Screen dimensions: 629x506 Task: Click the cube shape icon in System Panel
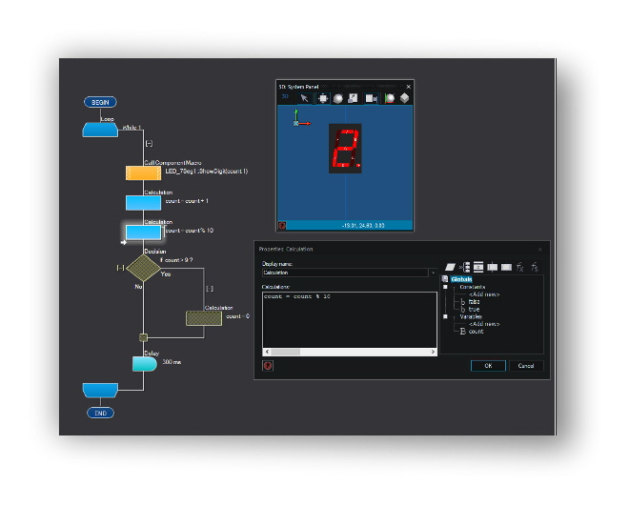point(404,98)
